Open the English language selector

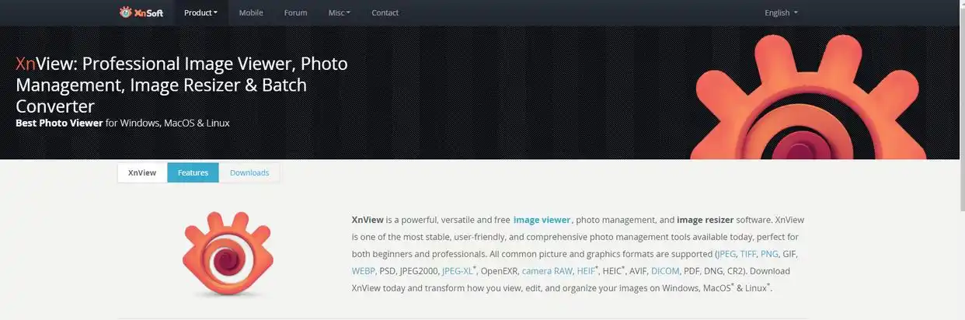pos(781,12)
